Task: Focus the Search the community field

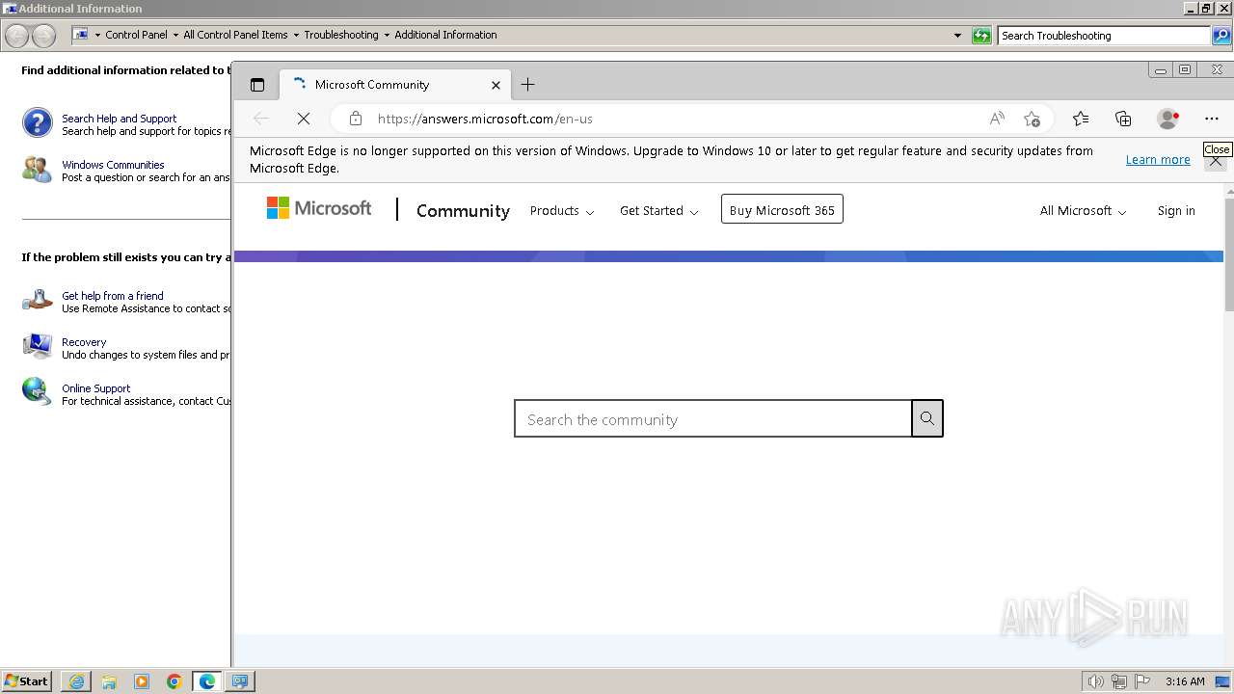Action: tap(713, 418)
